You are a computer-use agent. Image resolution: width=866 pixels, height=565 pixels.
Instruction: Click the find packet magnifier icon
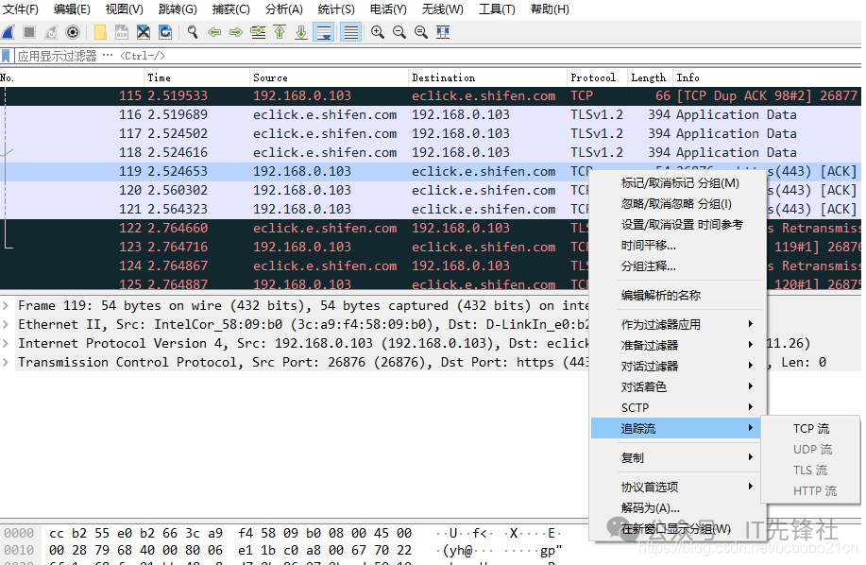pyautogui.click(x=193, y=32)
